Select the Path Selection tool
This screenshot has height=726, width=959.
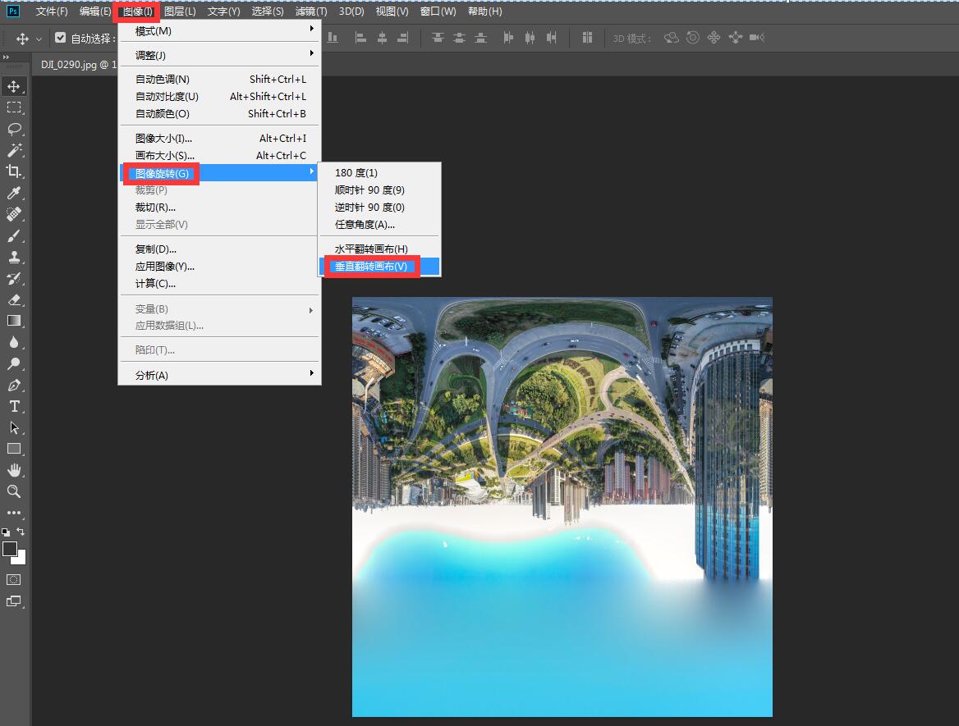[13, 427]
